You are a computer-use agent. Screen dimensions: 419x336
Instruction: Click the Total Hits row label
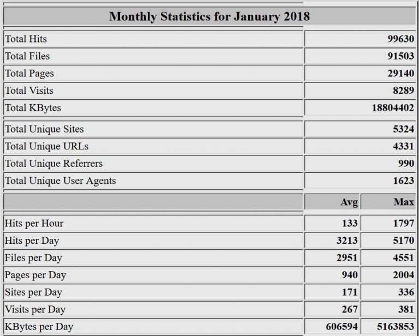pos(26,39)
